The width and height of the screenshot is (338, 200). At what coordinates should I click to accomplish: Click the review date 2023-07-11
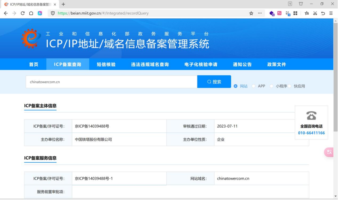point(227,126)
